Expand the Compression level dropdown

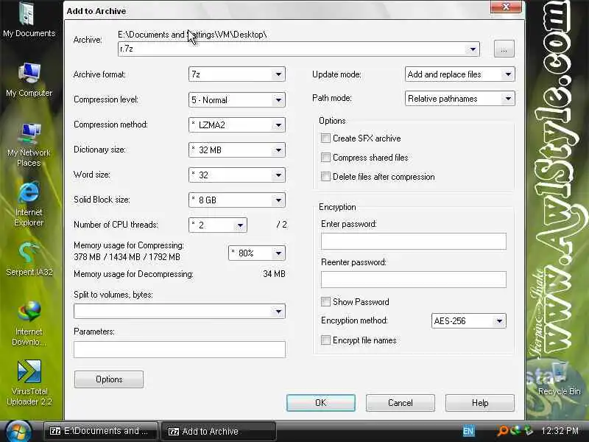(x=237, y=100)
